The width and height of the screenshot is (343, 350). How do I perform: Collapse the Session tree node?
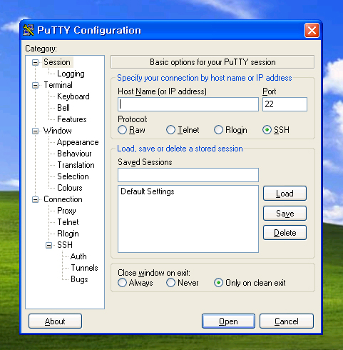pyautogui.click(x=35, y=62)
